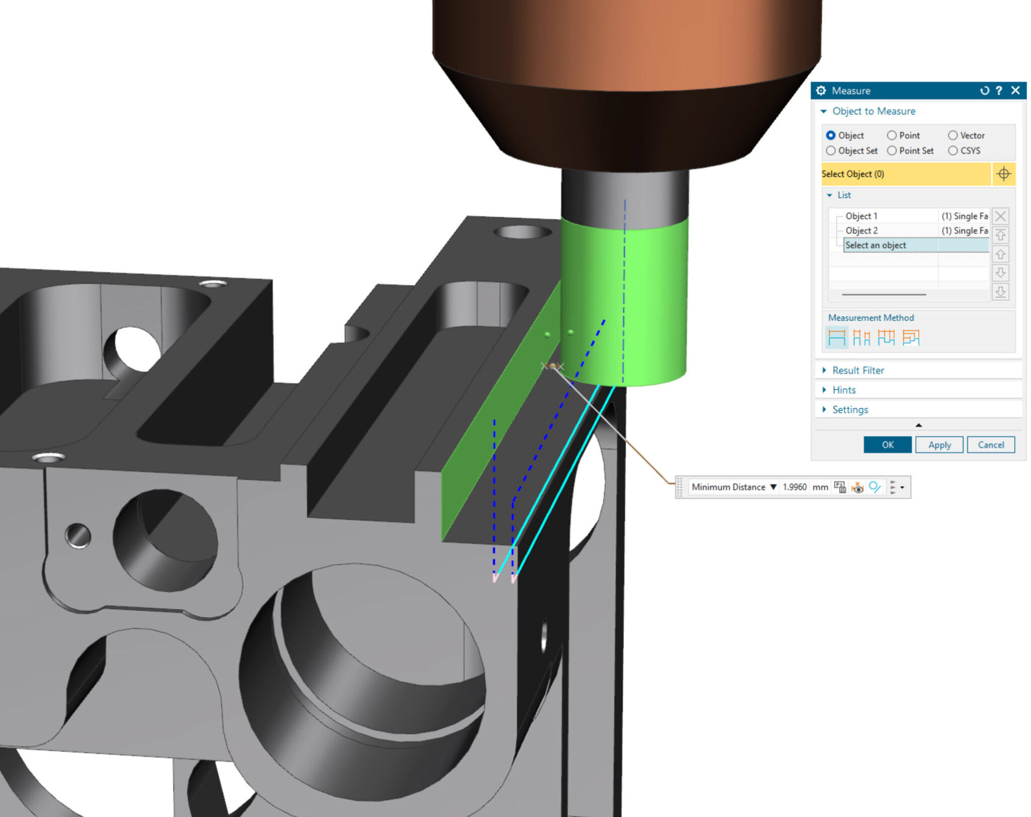1031x817 pixels.
Task: Click the move-down arrow in the list controls
Action: (1001, 272)
